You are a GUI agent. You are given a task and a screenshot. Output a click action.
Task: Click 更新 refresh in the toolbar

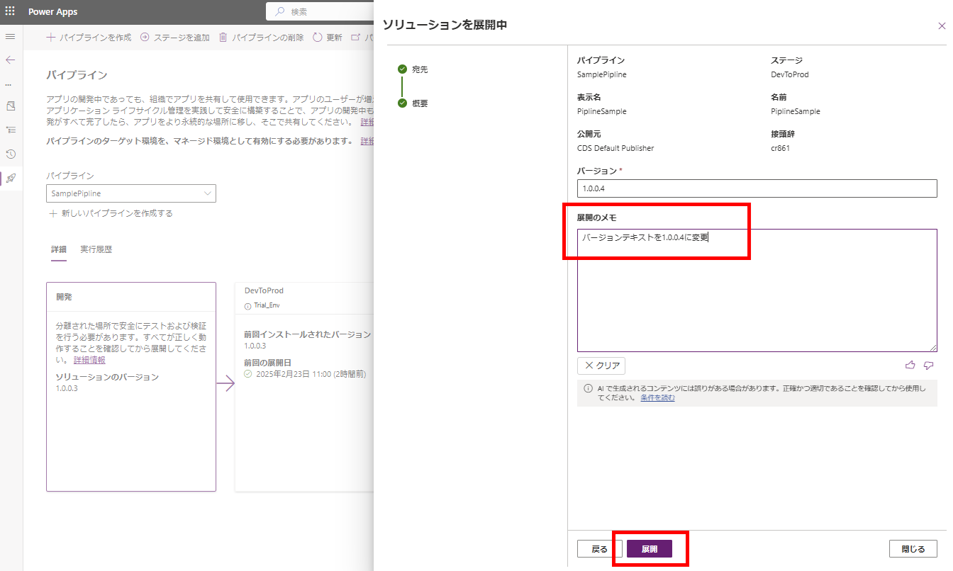click(x=327, y=38)
